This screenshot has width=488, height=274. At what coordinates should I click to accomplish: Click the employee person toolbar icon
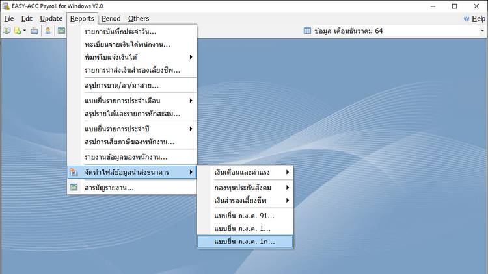pyautogui.click(x=48, y=31)
